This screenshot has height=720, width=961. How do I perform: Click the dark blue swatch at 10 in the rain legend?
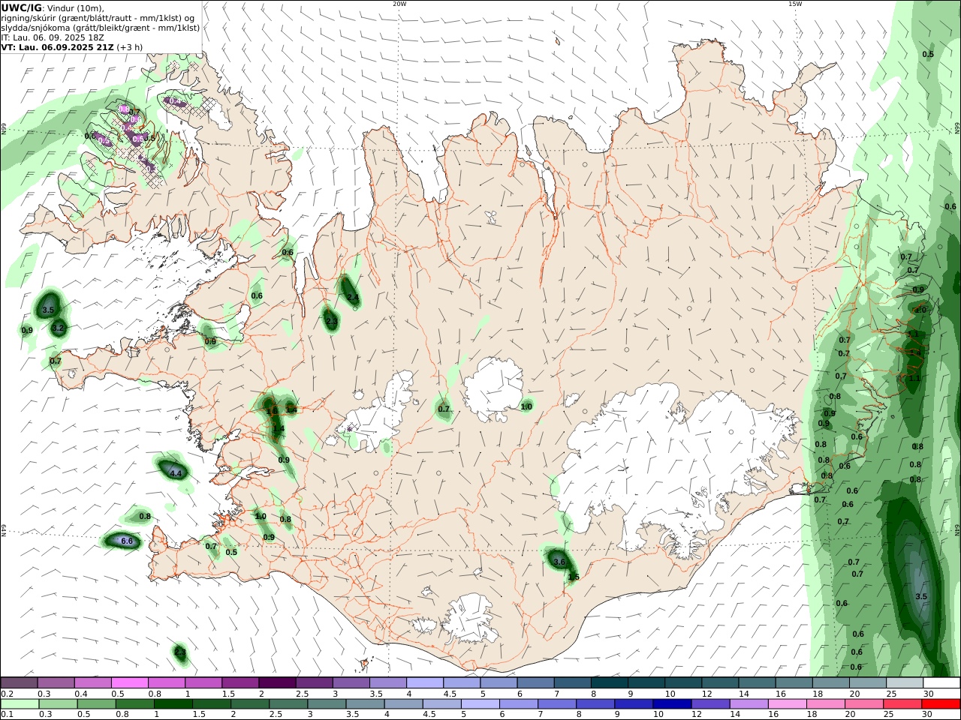point(670,704)
